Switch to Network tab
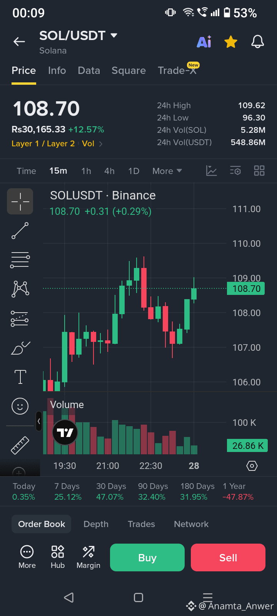Image resolution: width=277 pixels, height=616 pixels. point(191,524)
